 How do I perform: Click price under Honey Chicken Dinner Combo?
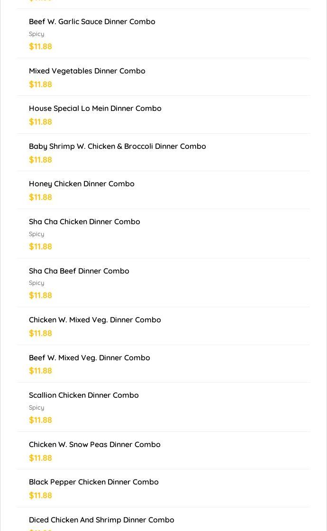tap(41, 197)
